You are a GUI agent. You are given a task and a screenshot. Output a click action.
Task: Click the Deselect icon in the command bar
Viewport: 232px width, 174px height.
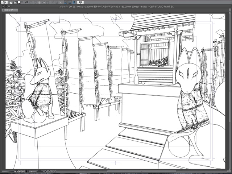tap(53, 3)
